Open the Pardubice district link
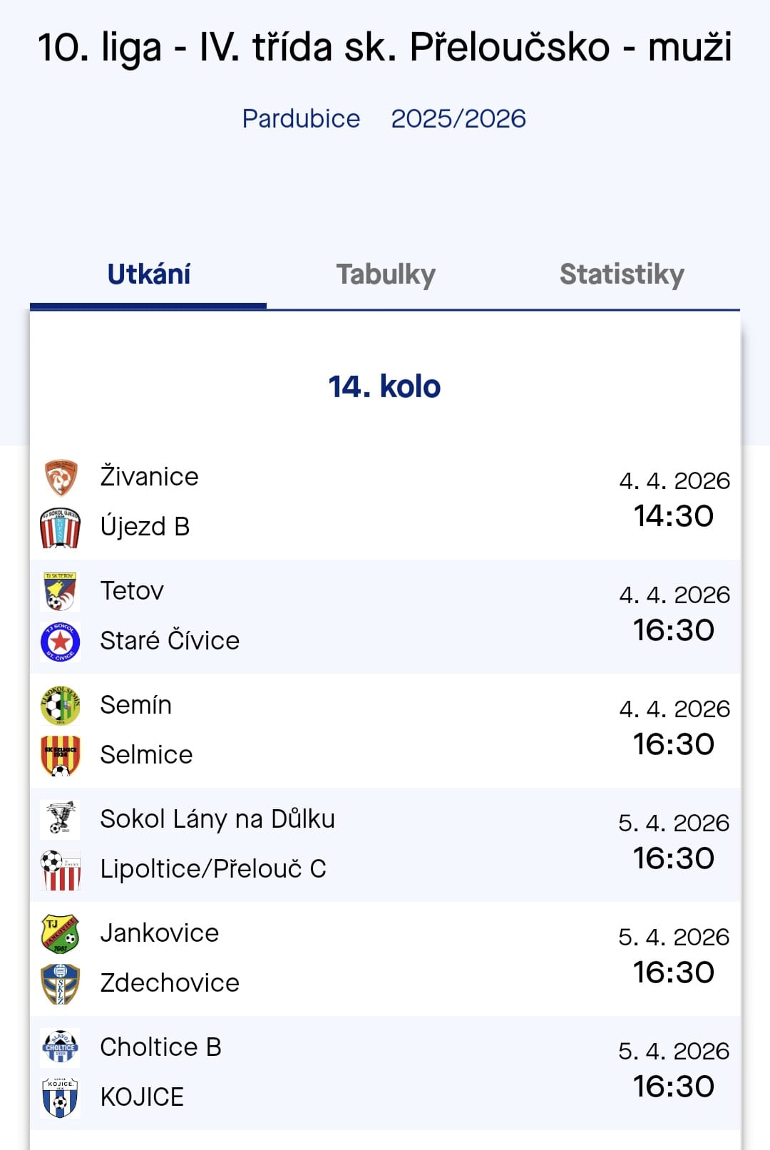Viewport: 770px width, 1150px height. 301,118
